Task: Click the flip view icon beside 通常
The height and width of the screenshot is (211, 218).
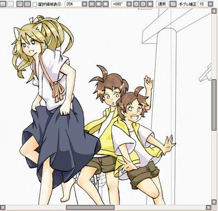Action: point(173,4)
